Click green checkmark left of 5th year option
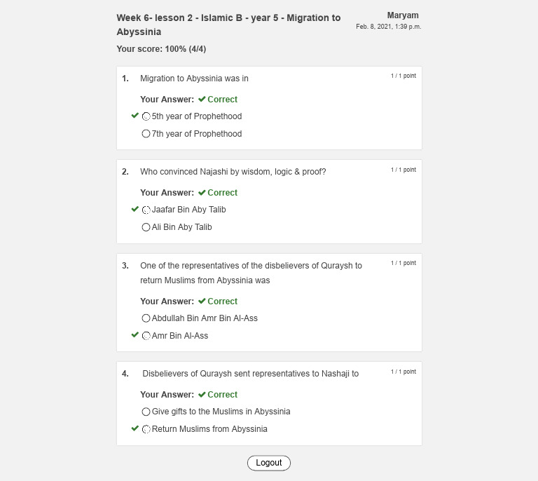538x481 pixels. (x=135, y=116)
